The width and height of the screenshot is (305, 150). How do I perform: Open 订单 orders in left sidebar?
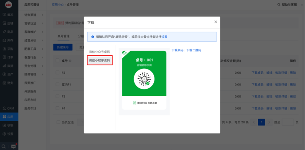point(8,57)
